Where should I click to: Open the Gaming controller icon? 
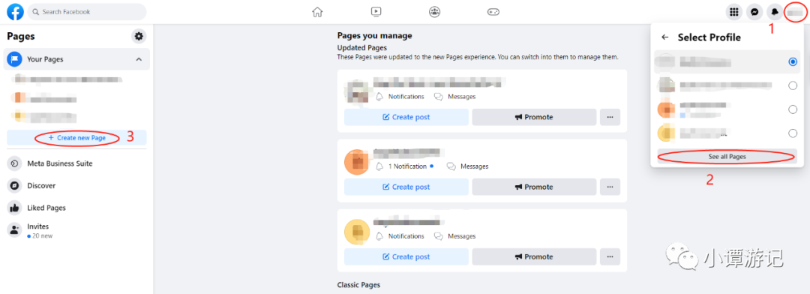[x=493, y=11]
